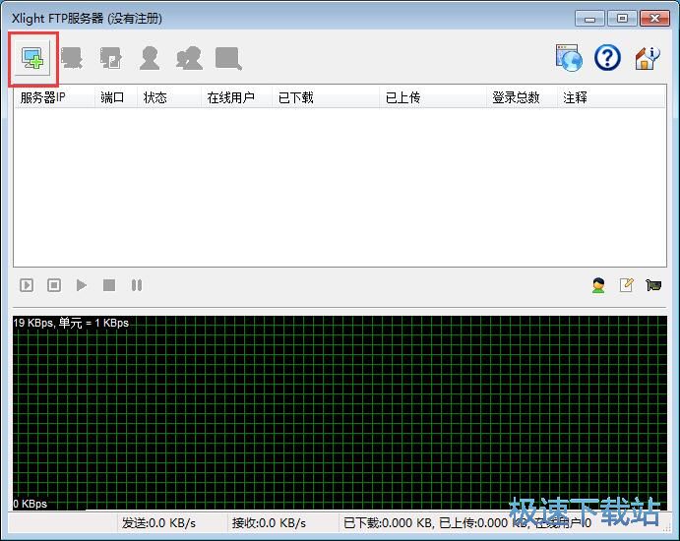The width and height of the screenshot is (680, 541).
Task: Click the pause server button
Action: [x=137, y=285]
